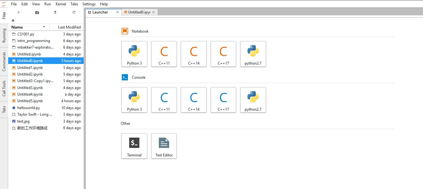The height and width of the screenshot is (189, 423).
Task: Select the Untitled1.ipynb file
Action: 46,68
